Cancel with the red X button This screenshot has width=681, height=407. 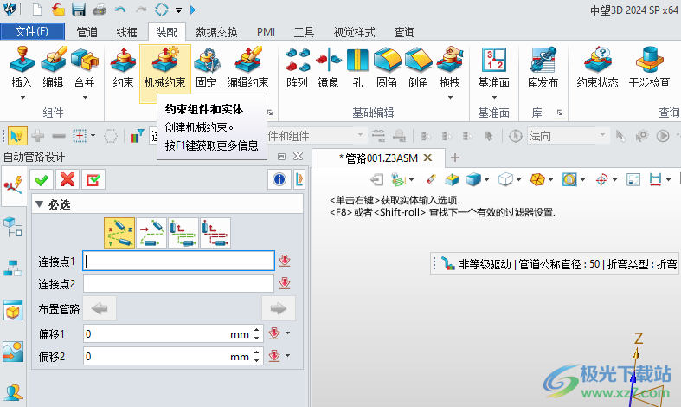[x=67, y=179]
